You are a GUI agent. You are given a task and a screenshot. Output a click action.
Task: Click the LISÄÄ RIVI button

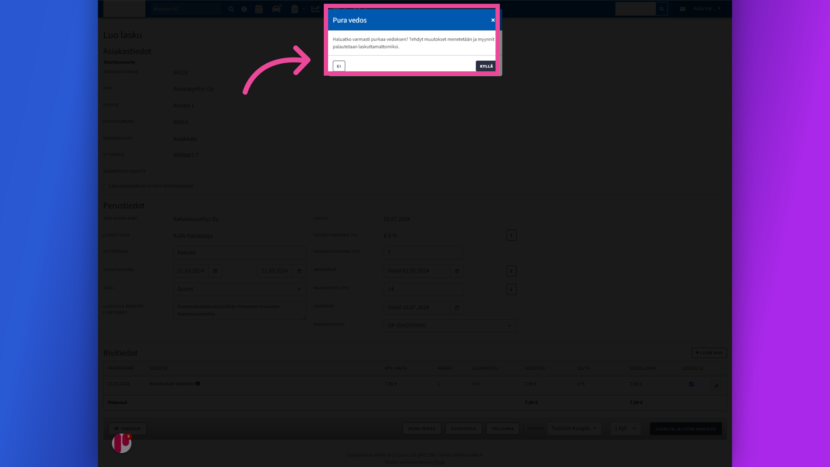click(709, 353)
